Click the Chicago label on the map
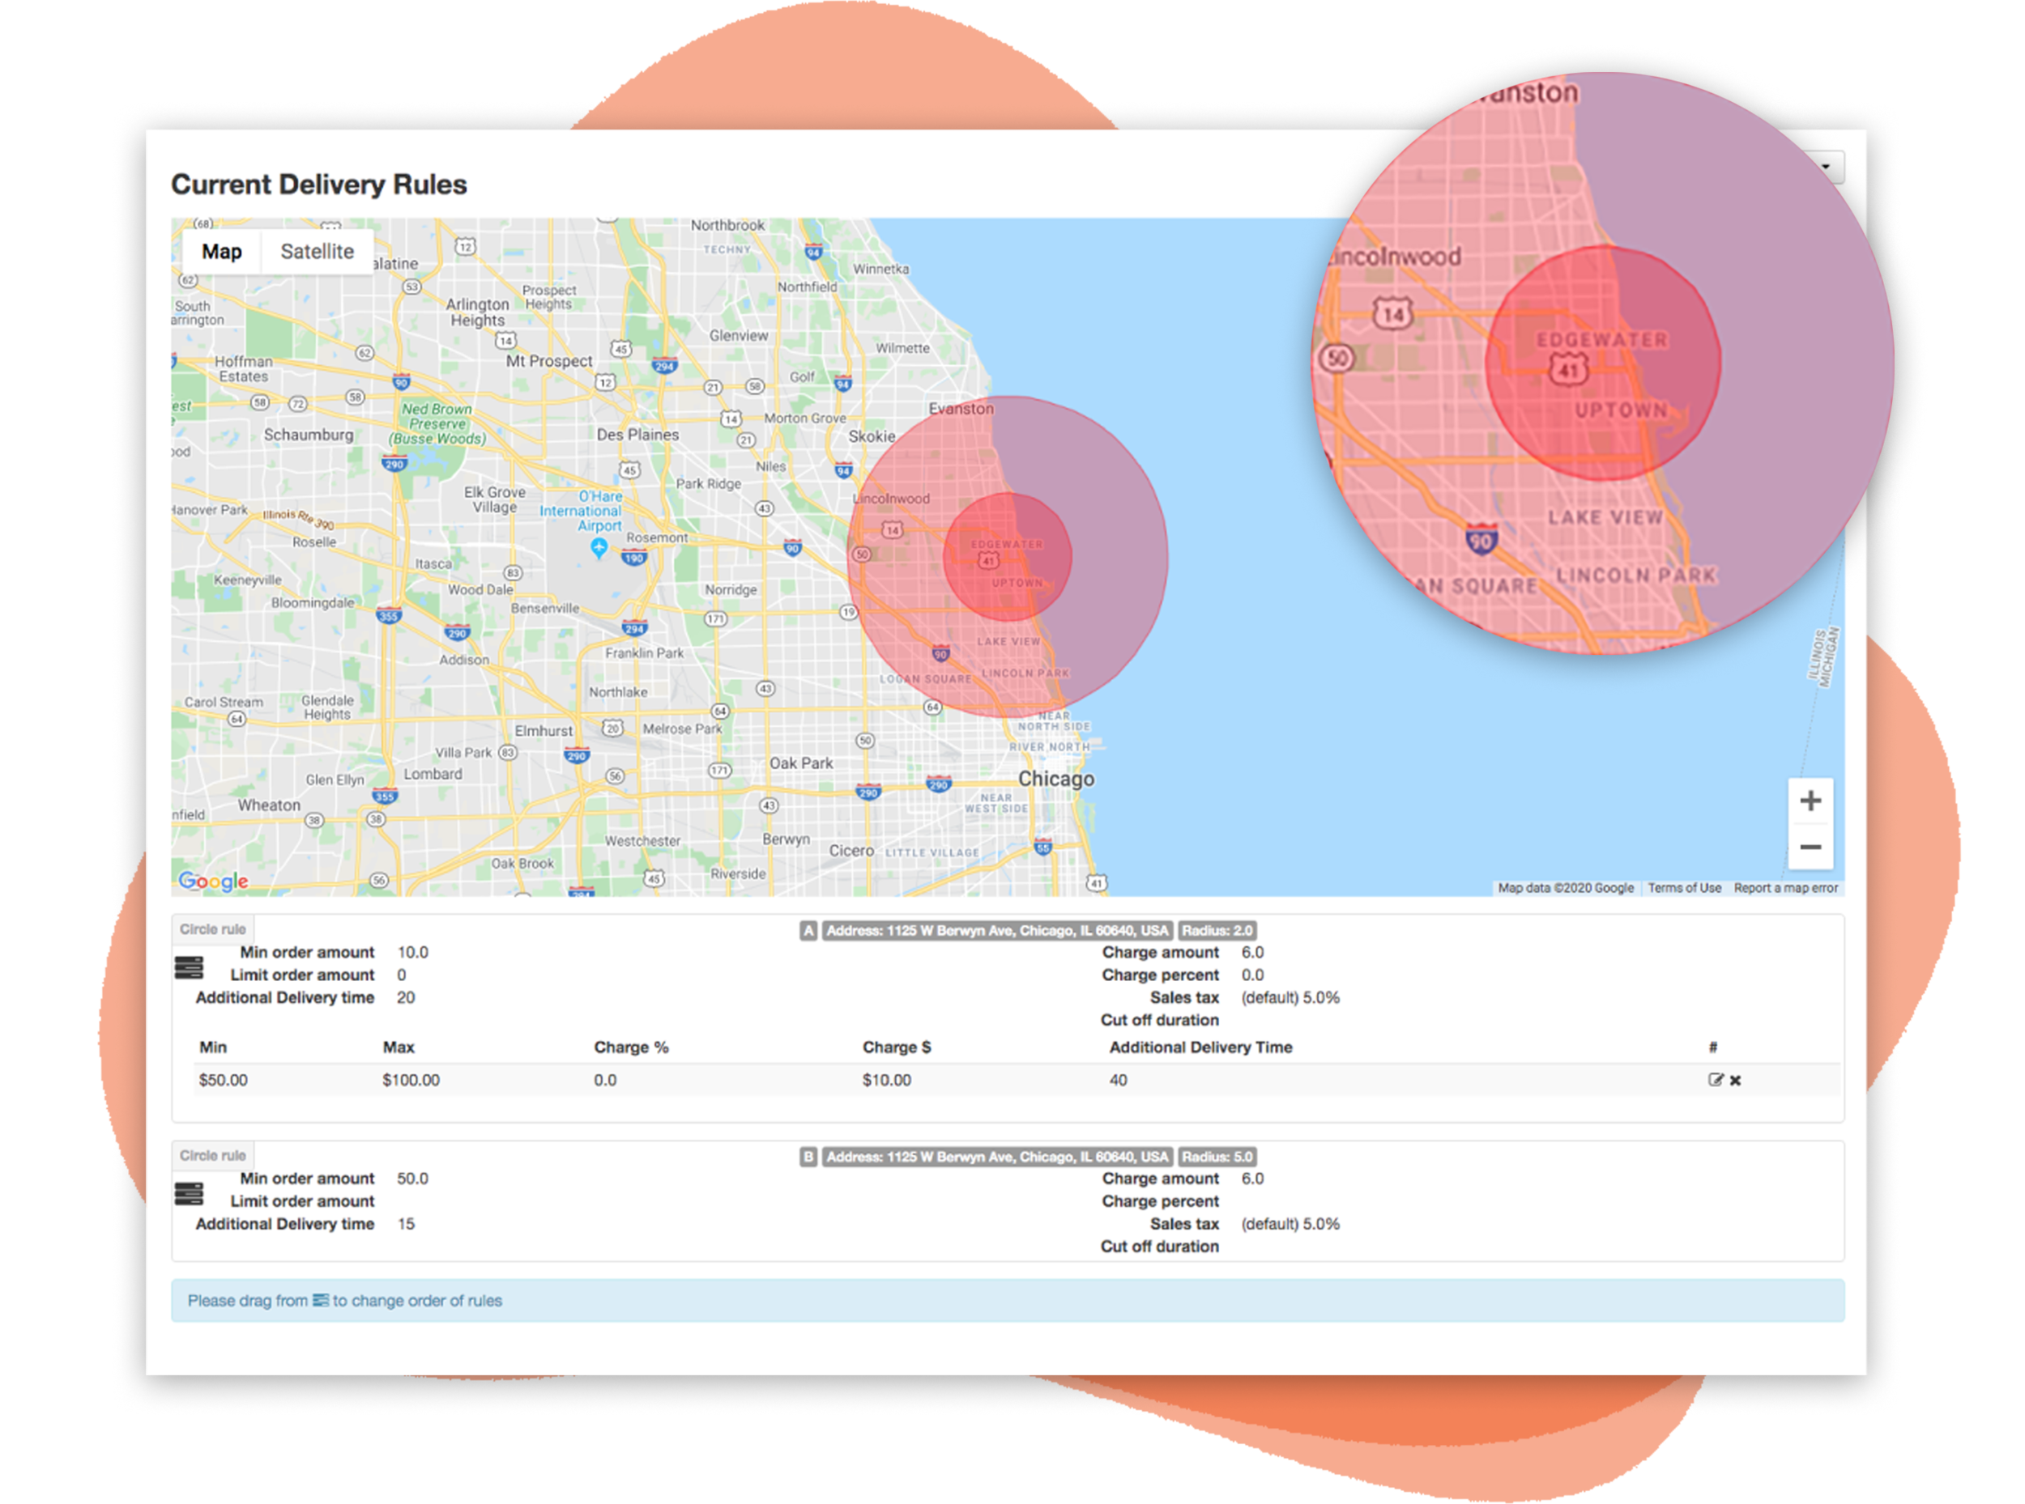Screen dimensions: 2025x1504 [x=1055, y=779]
